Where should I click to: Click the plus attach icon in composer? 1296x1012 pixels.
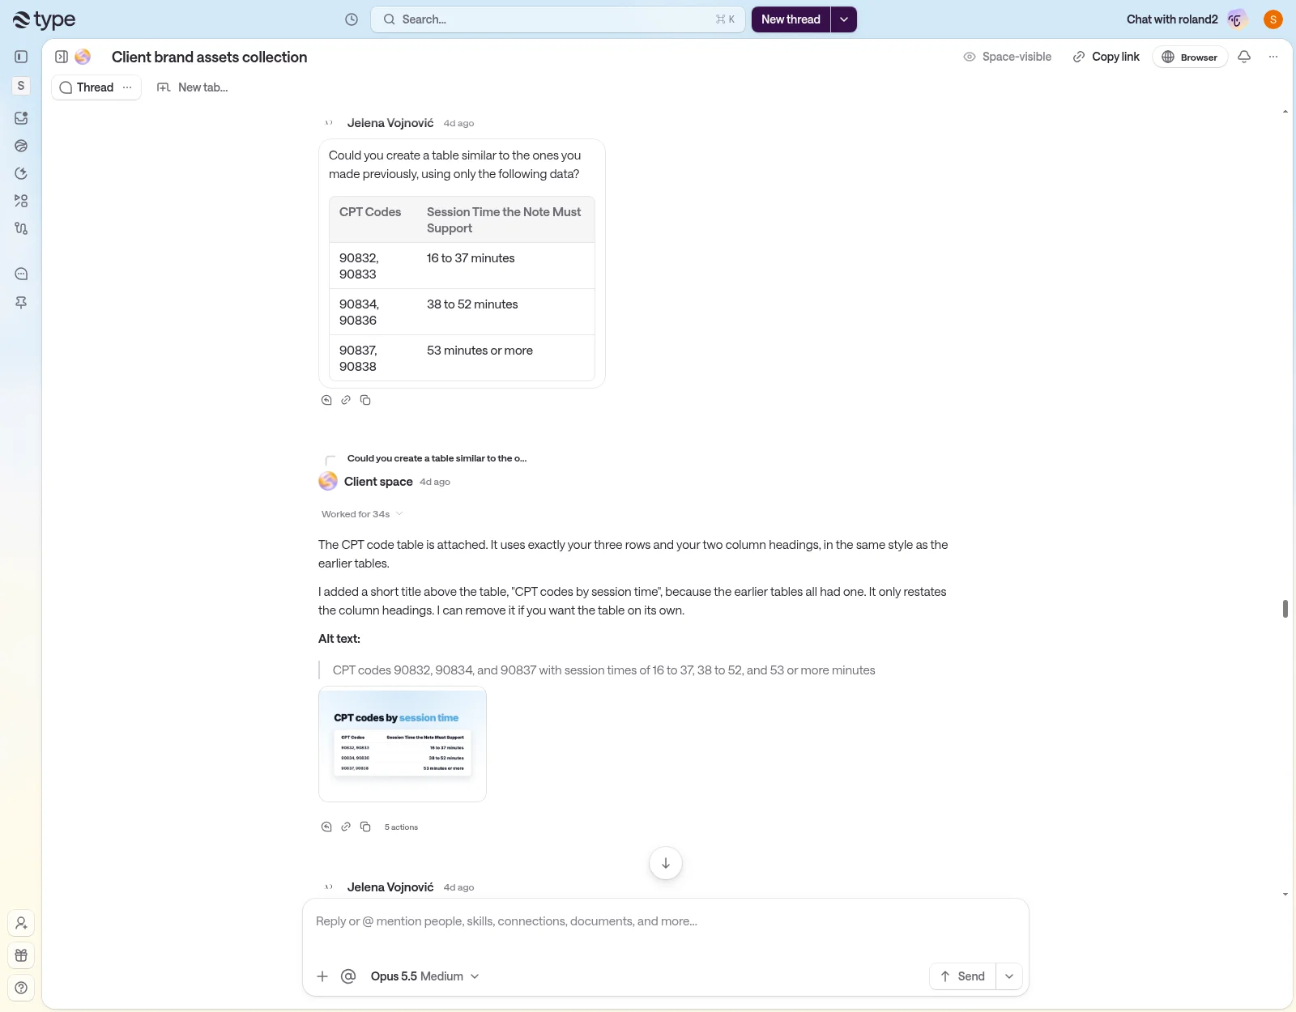pos(322,976)
